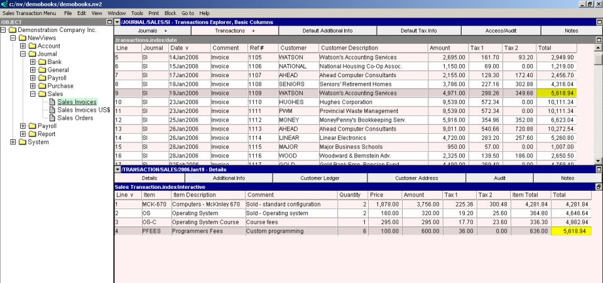Click the Details pane title arrow icon
Image resolution: width=603 pixels, height=283 pixels.
click(117, 169)
